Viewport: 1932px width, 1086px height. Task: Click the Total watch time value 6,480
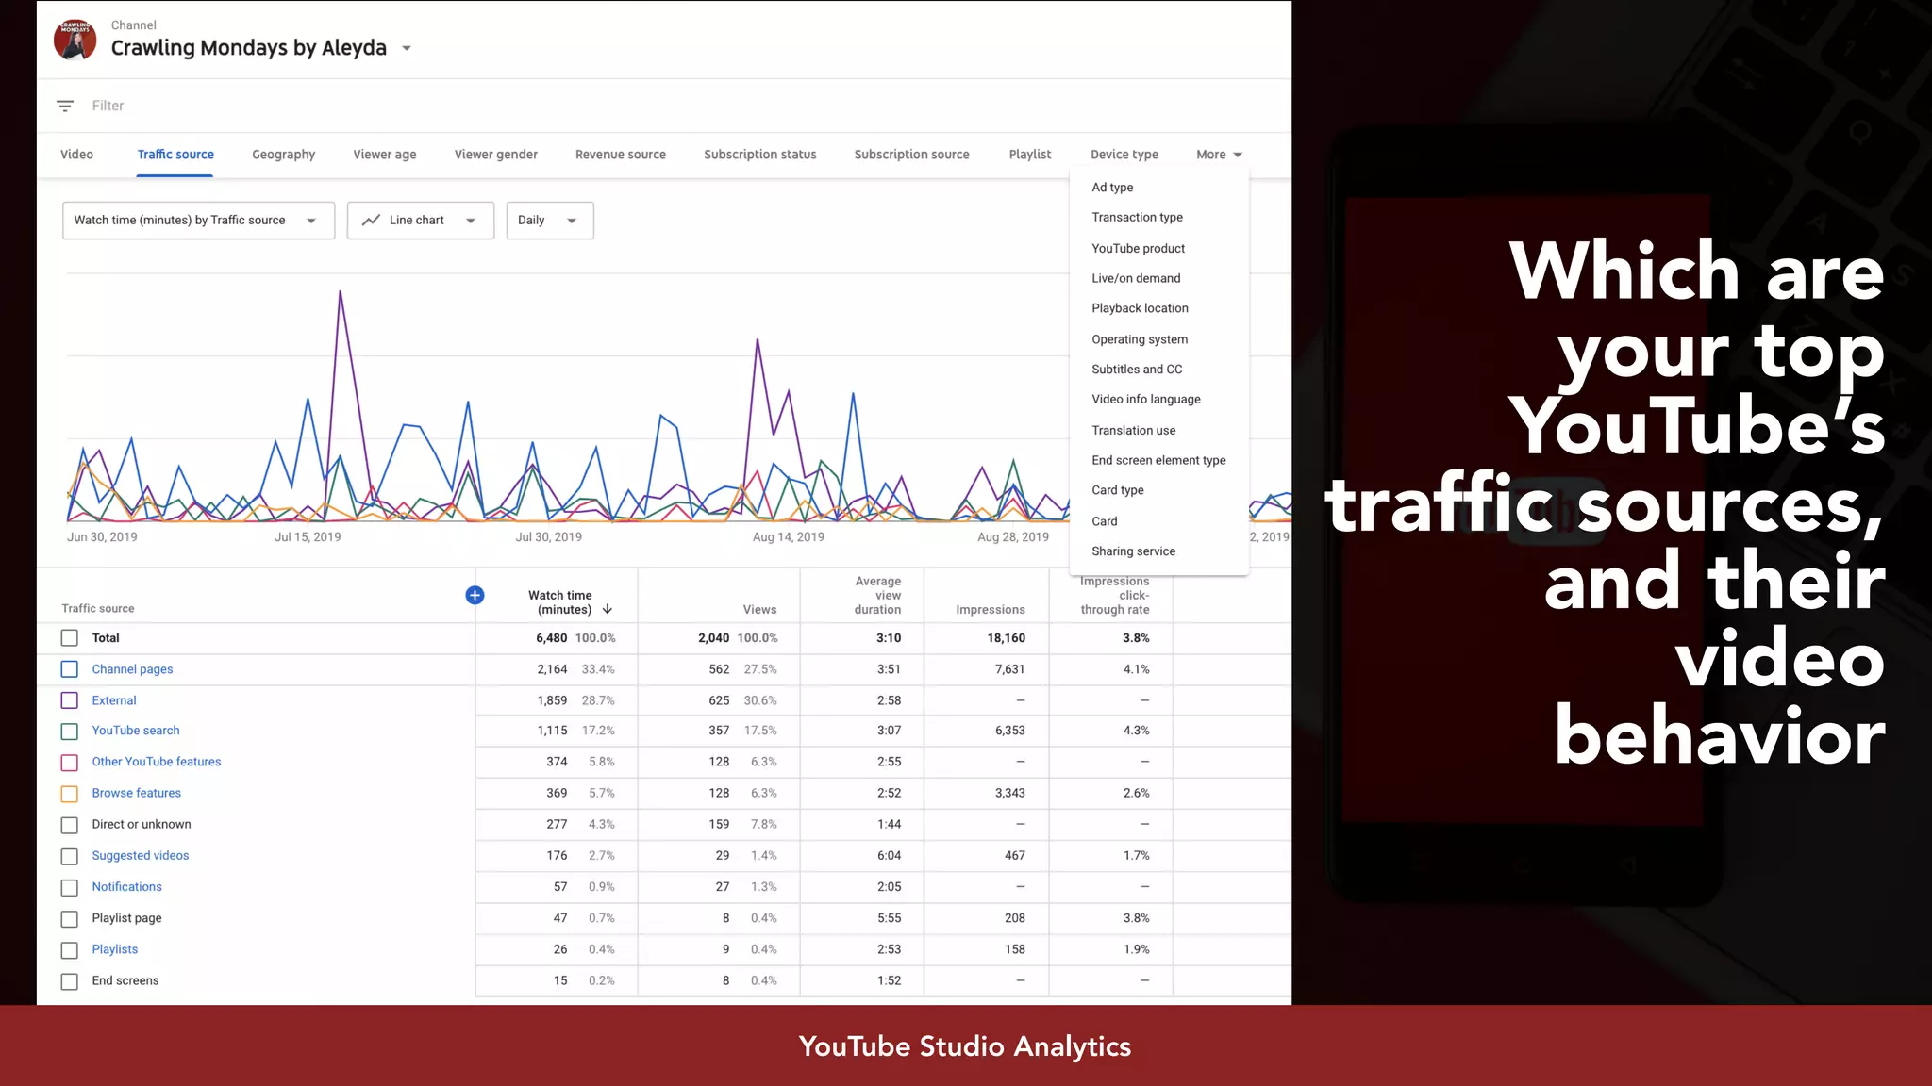pyautogui.click(x=552, y=638)
